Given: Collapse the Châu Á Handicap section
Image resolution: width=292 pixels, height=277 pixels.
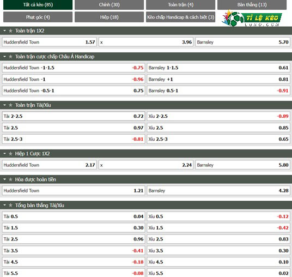Looking at the screenshot, I should (x=5, y=57).
